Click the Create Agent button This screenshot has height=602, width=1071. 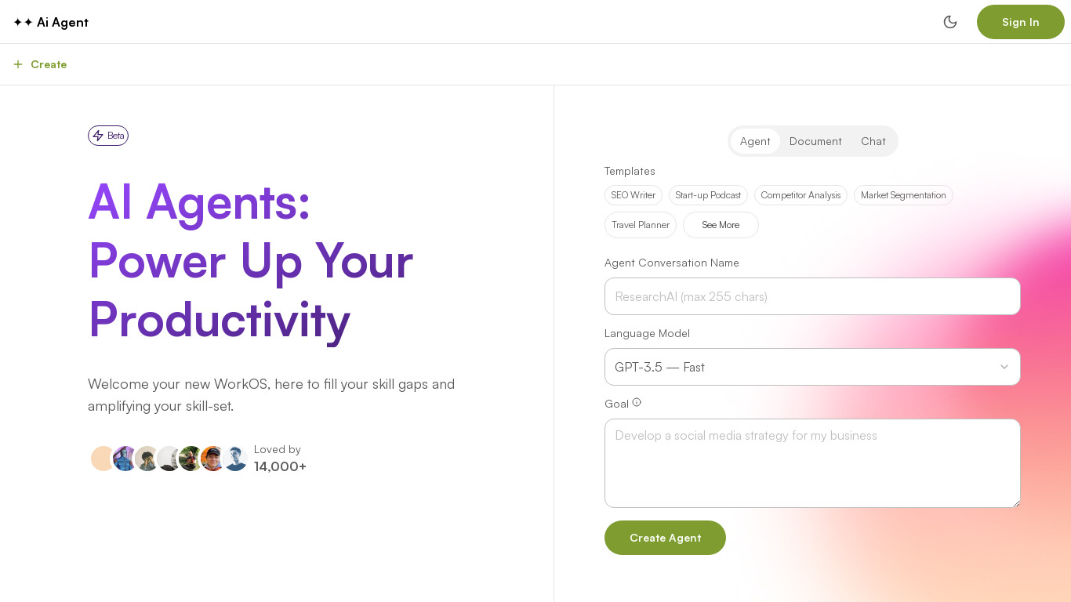[x=665, y=538]
